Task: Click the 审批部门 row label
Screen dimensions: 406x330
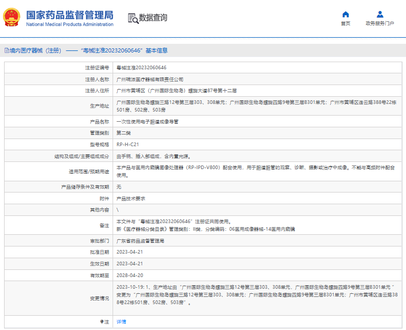Action: tap(99, 241)
